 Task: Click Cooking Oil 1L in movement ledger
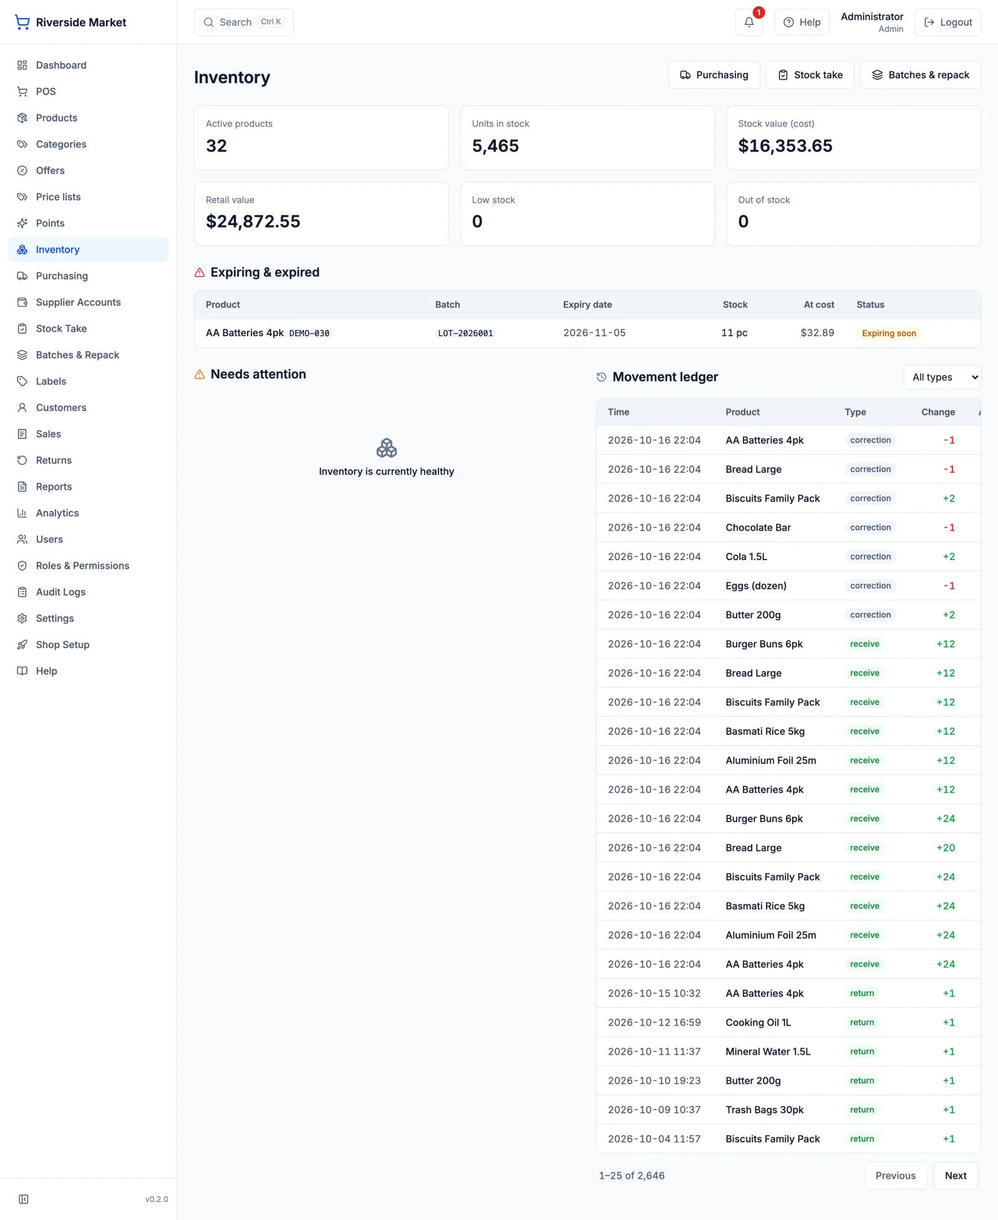coord(758,1023)
